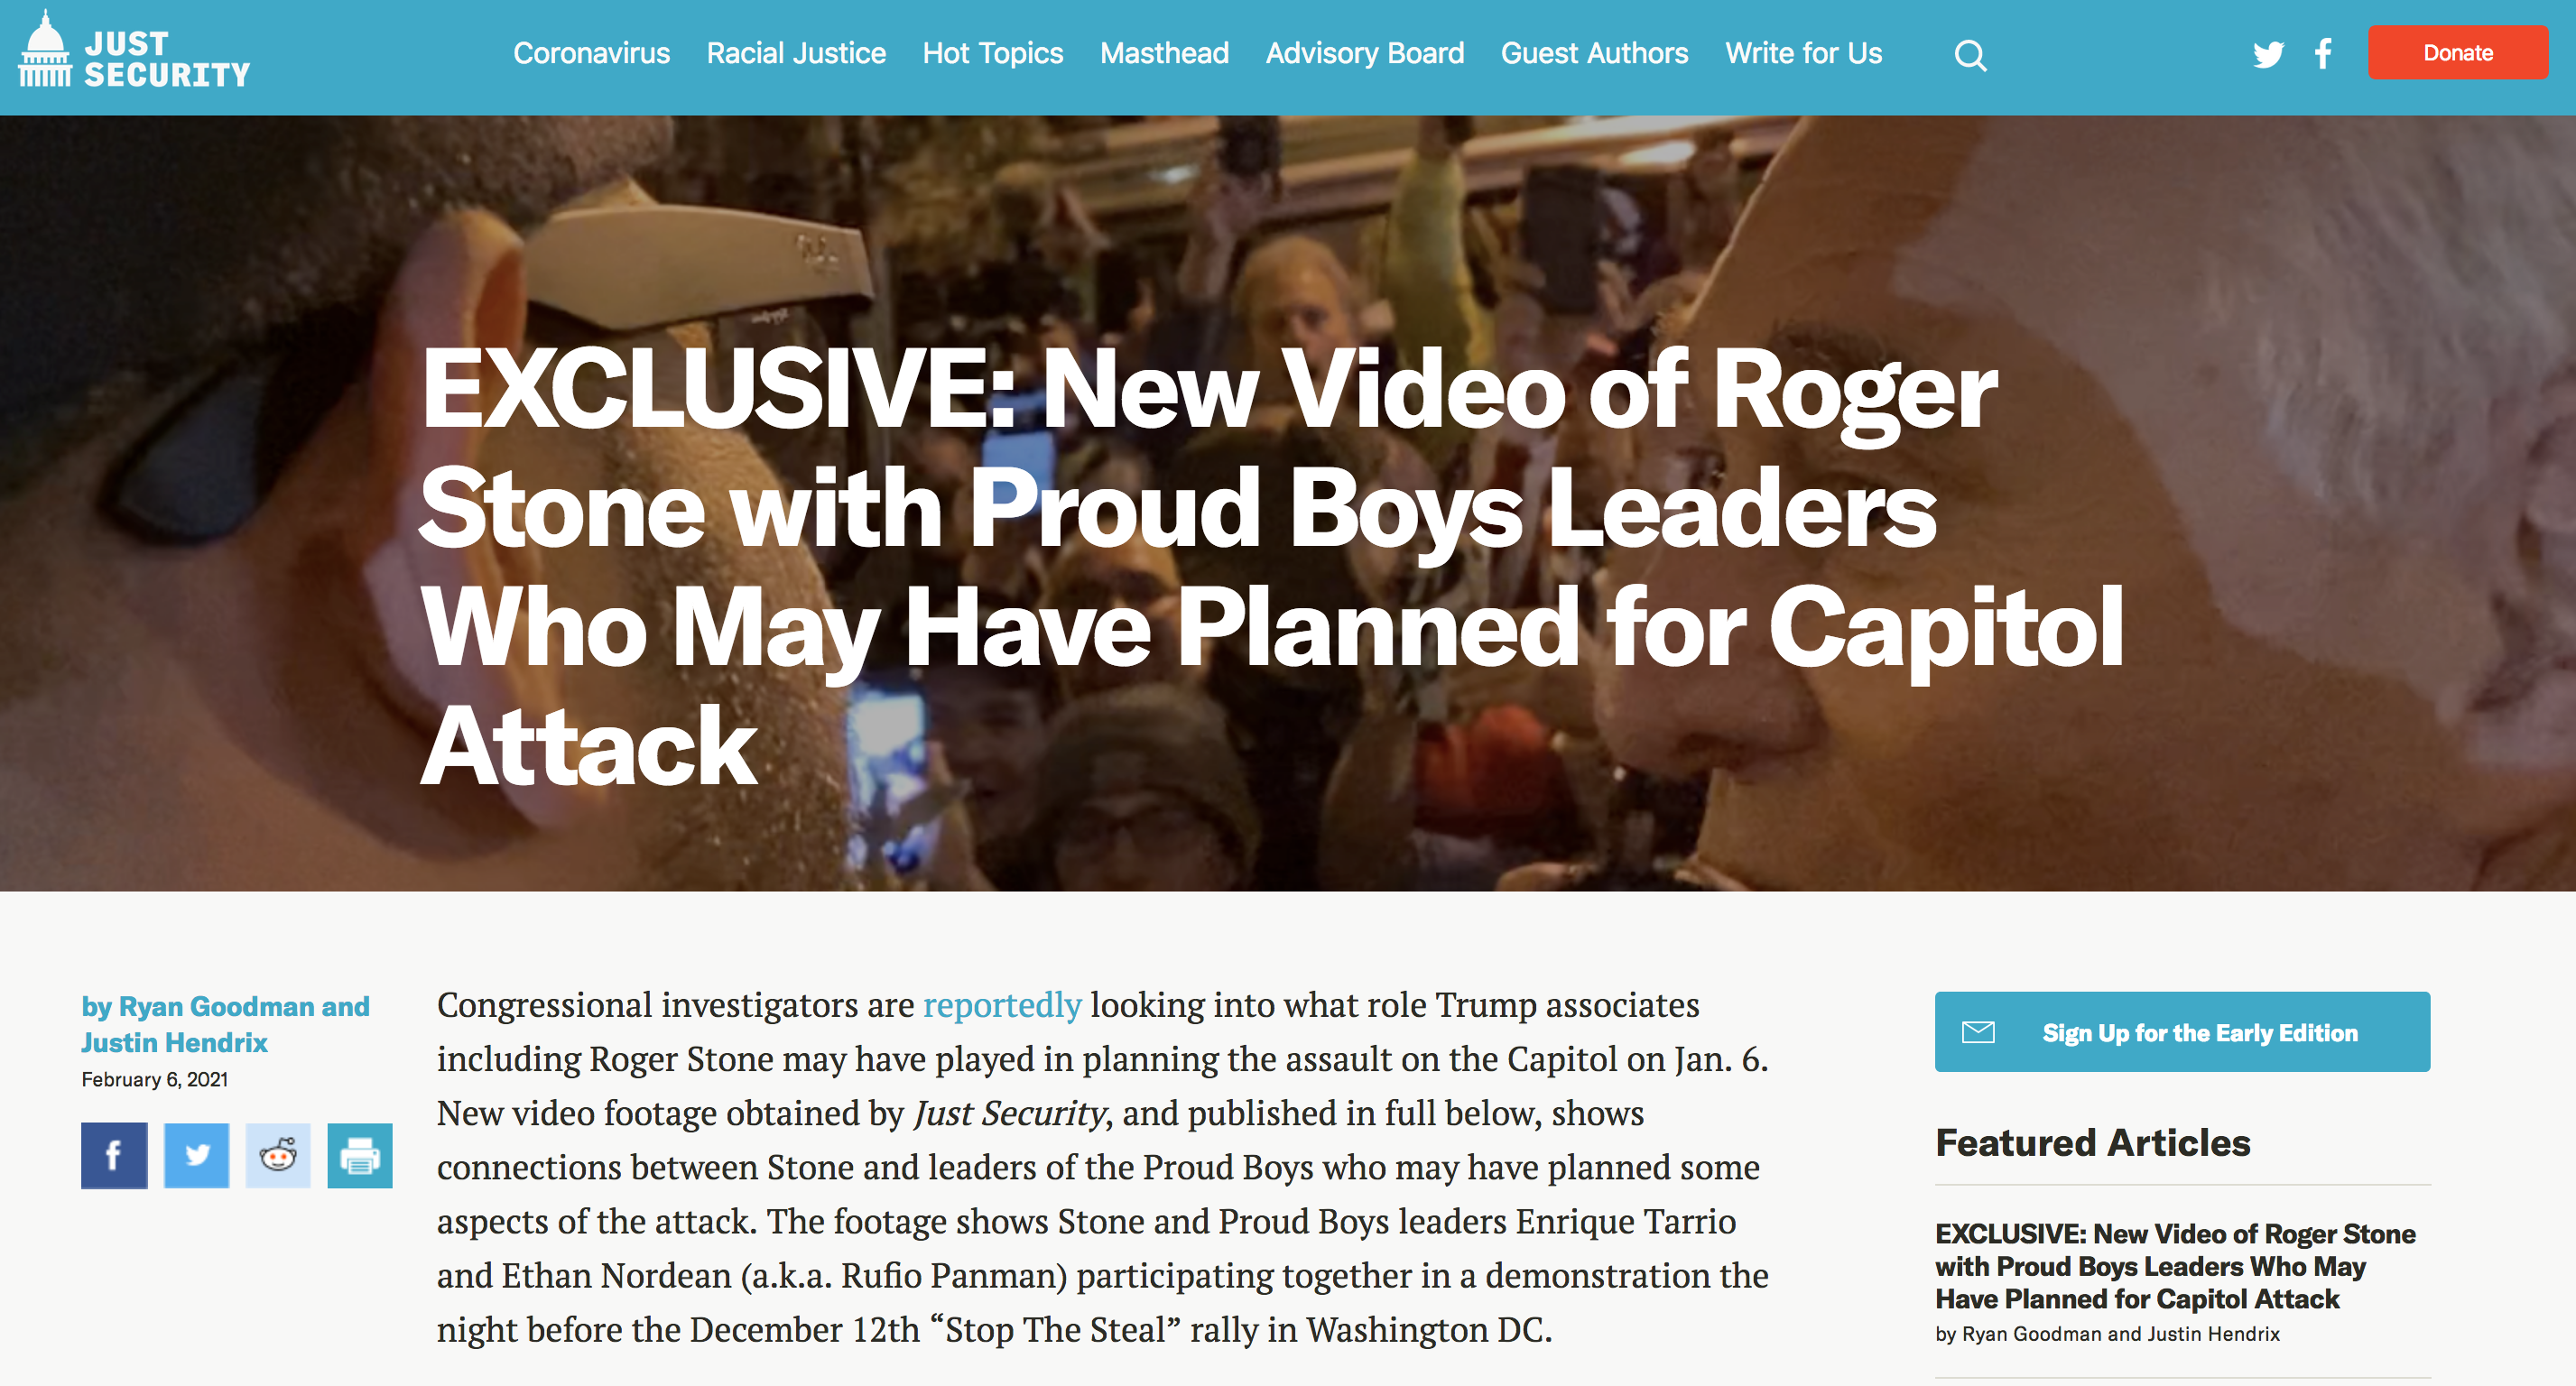This screenshot has height=1386, width=2576.
Task: Share article on Facebook square icon
Action: pyautogui.click(x=114, y=1155)
